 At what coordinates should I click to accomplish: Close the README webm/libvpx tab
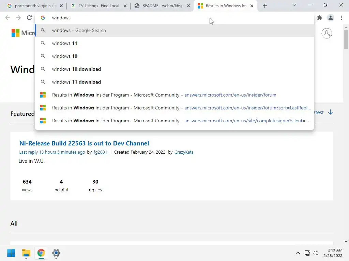[x=188, y=6]
